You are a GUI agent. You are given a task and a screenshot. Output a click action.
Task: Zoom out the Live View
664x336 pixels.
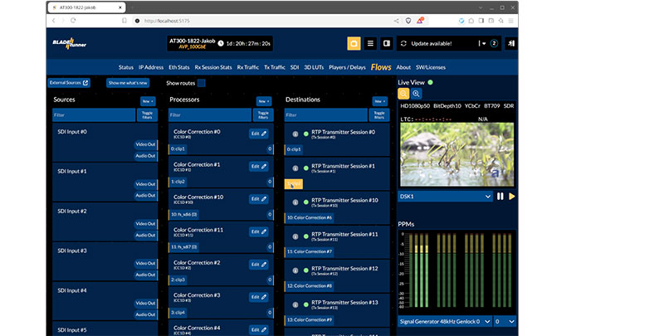pyautogui.click(x=403, y=94)
